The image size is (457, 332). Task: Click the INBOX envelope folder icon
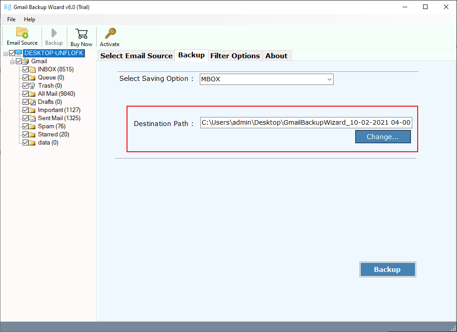pos(33,69)
